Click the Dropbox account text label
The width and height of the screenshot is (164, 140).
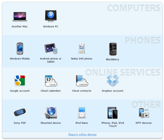[113, 91]
